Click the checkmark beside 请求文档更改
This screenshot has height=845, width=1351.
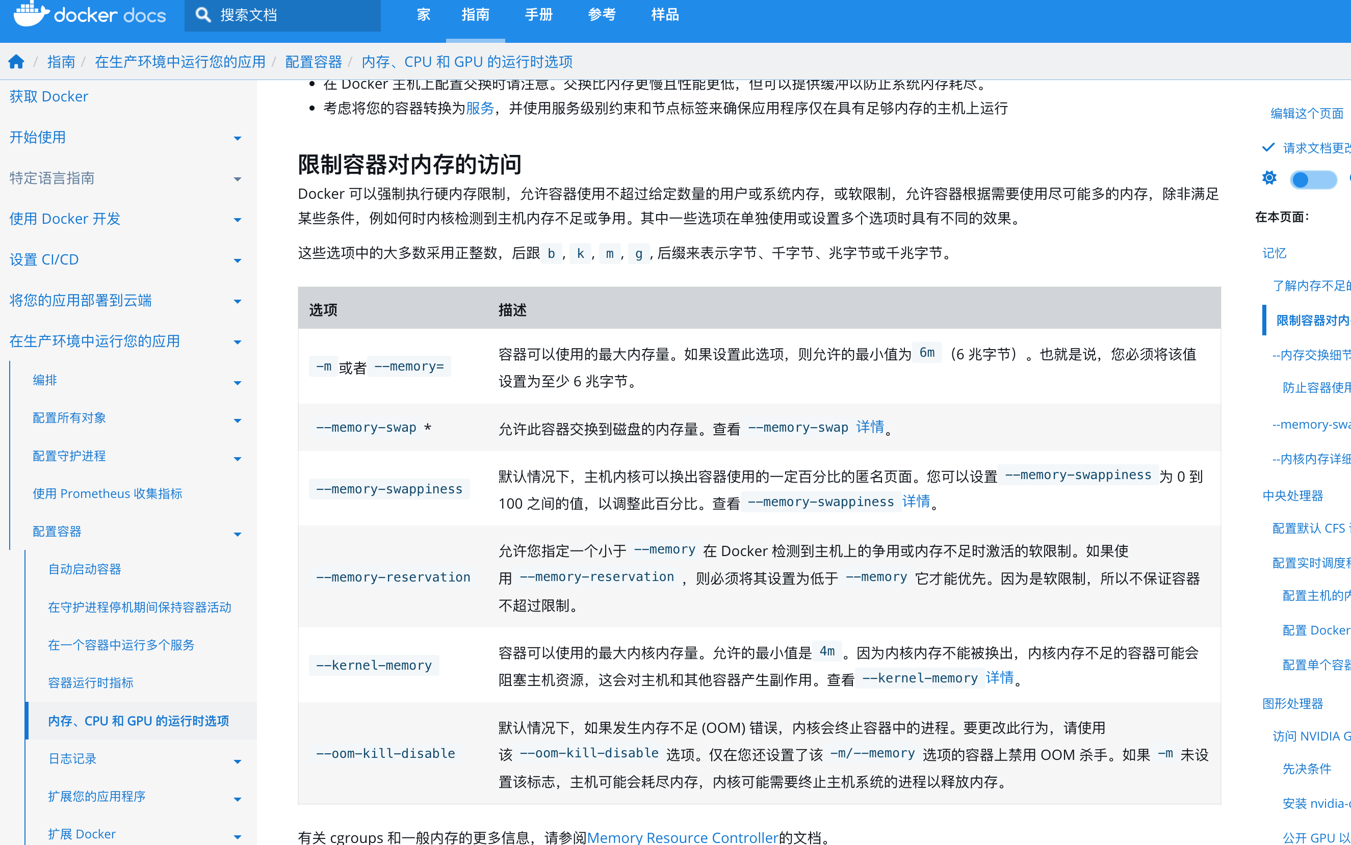point(1268,147)
